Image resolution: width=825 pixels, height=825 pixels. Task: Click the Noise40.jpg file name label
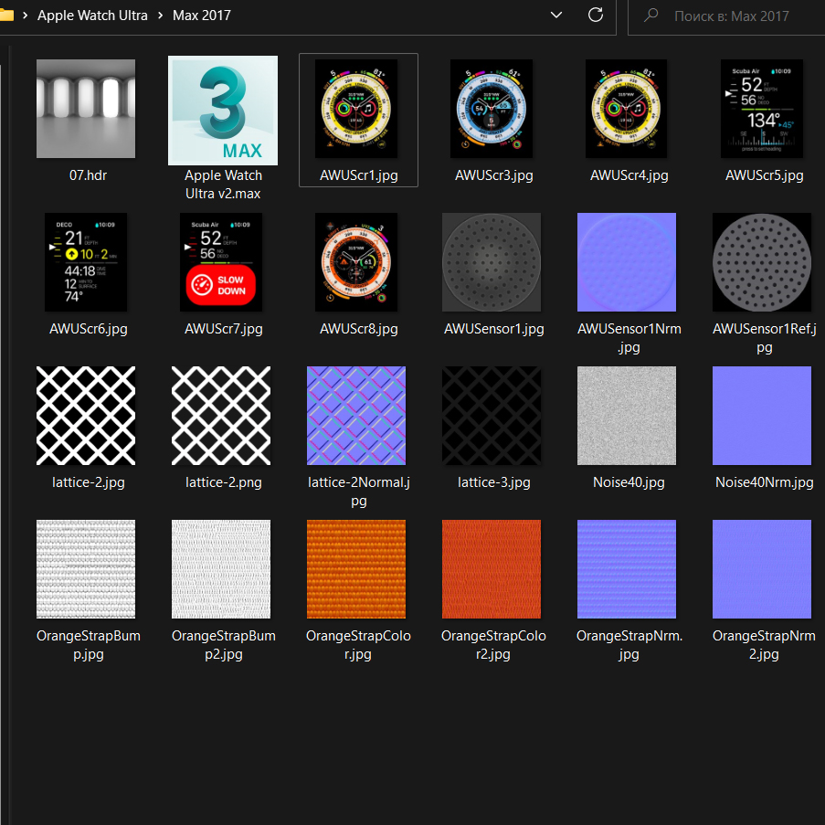629,482
